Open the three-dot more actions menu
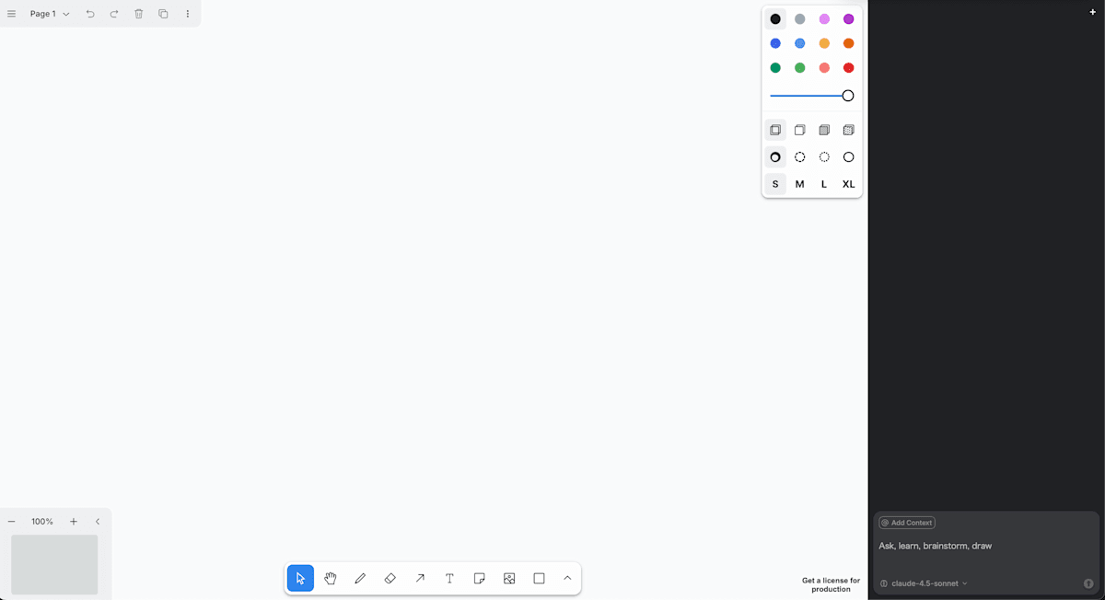 click(188, 14)
